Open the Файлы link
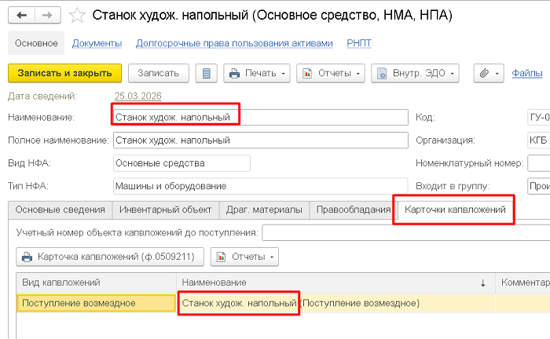 [x=527, y=73]
